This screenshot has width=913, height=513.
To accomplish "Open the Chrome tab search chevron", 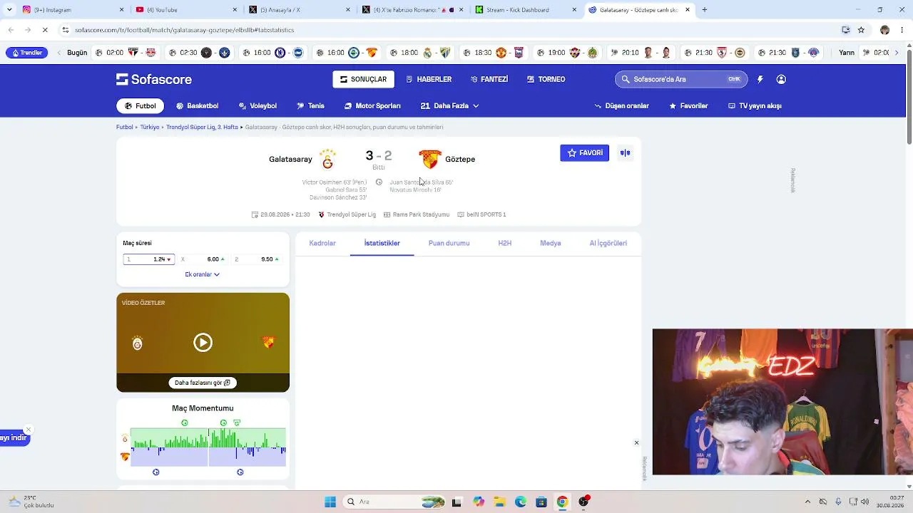I will (x=9, y=10).
